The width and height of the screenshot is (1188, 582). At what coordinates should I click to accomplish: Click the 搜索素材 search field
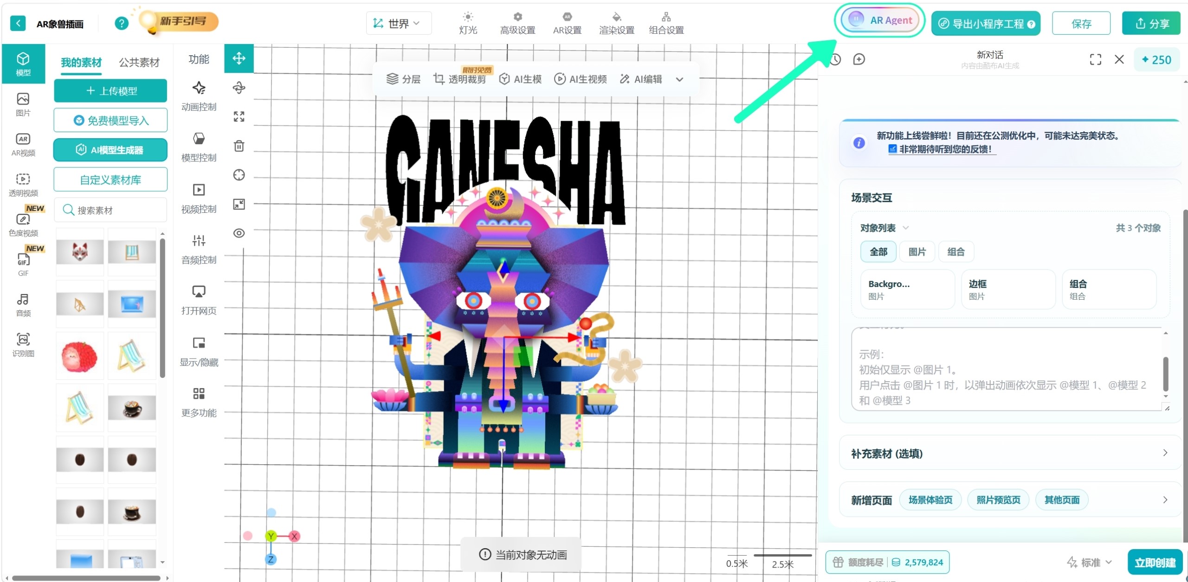click(110, 210)
